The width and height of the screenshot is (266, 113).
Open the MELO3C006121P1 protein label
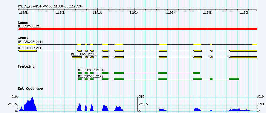click(x=91, y=70)
